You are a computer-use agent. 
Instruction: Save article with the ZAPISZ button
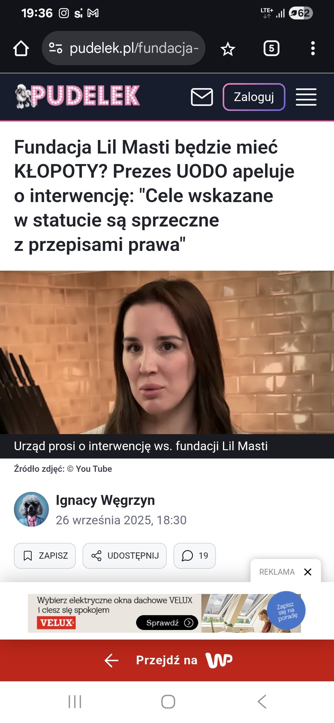(45, 556)
